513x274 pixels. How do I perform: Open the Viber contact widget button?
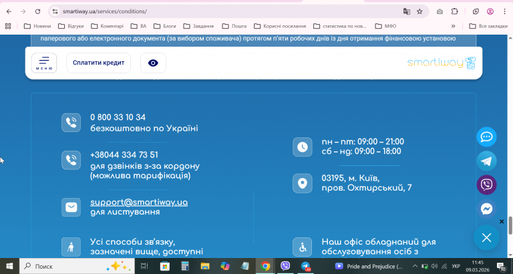[486, 185]
